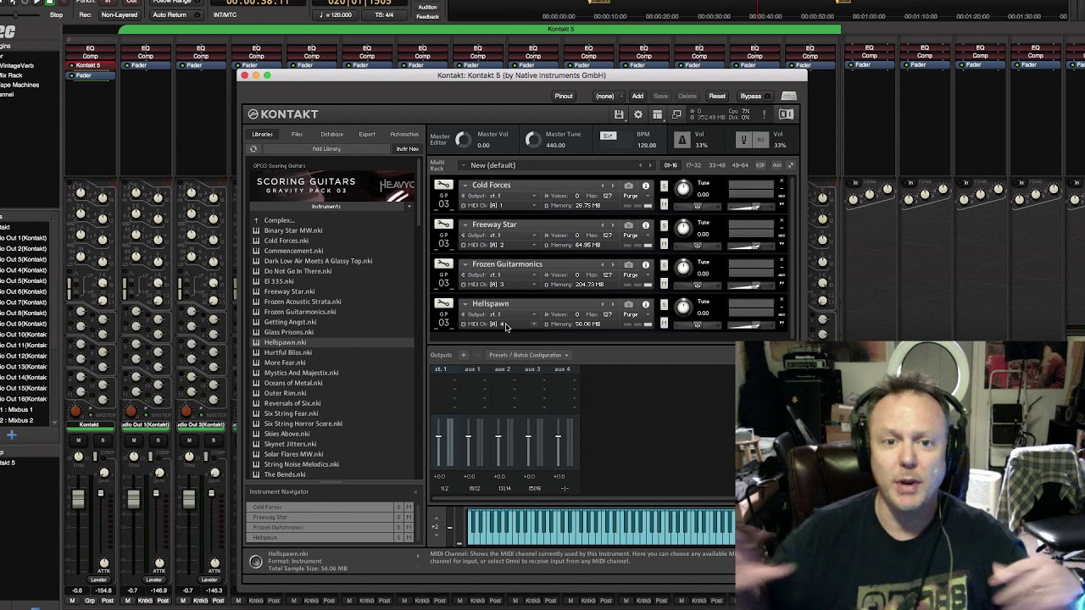This screenshot has width=1085, height=610.
Task: Click the multi rack resize arrows icon
Action: tap(790, 165)
